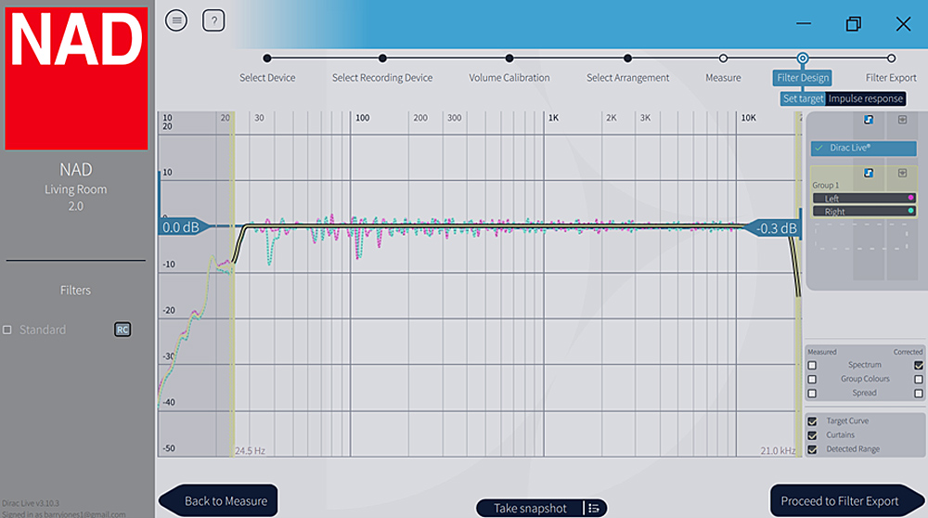This screenshot has width=928, height=518.
Task: Click the Measure progress dot
Action: coord(723,58)
